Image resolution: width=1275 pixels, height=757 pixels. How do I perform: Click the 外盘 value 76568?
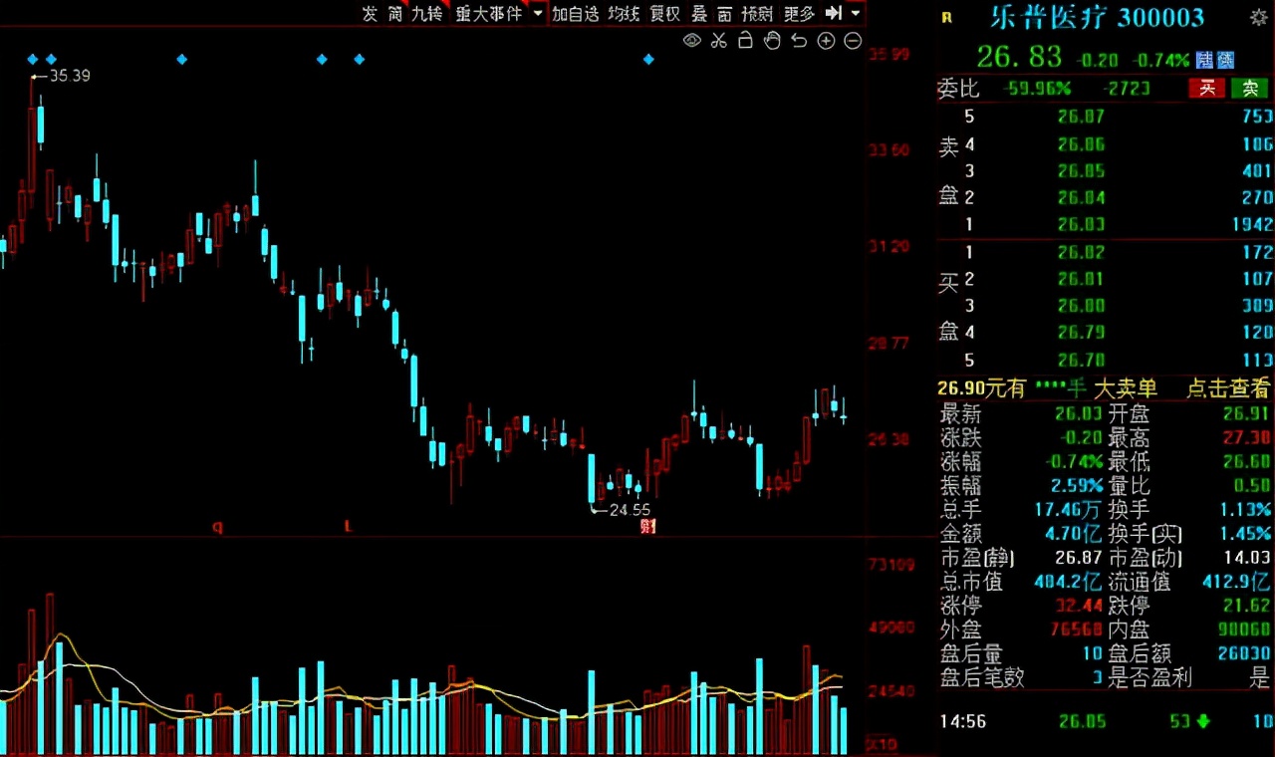pyautogui.click(x=1078, y=630)
